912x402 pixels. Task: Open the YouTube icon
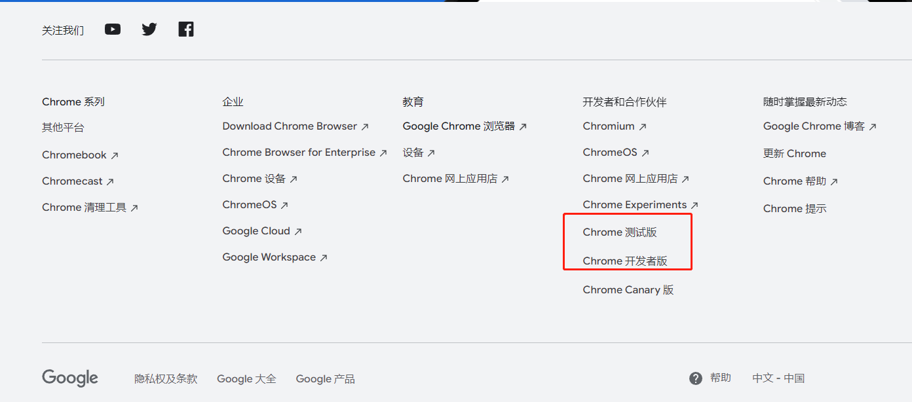113,29
